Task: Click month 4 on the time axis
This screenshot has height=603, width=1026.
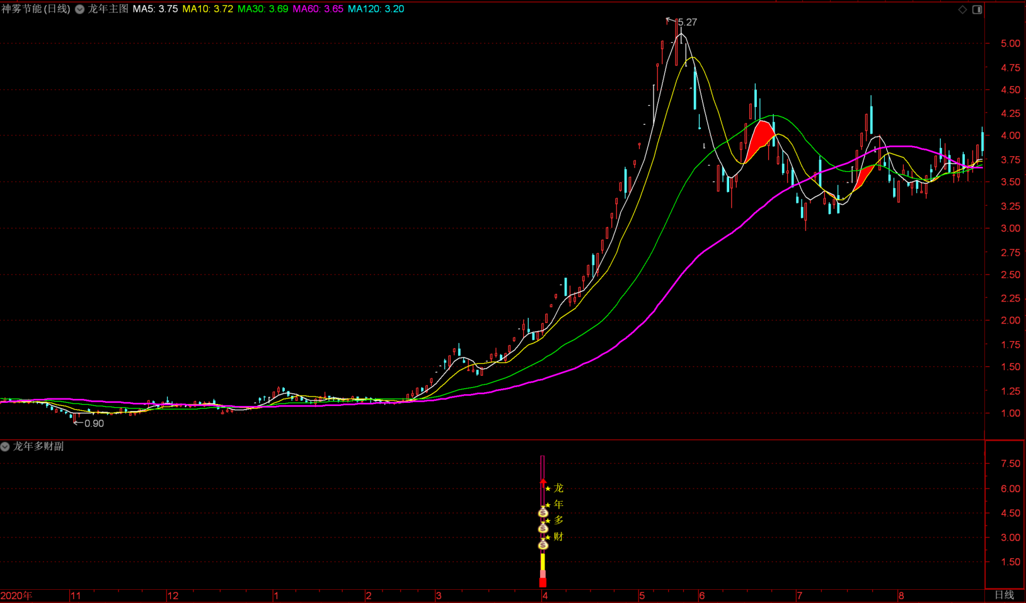Action: point(545,595)
